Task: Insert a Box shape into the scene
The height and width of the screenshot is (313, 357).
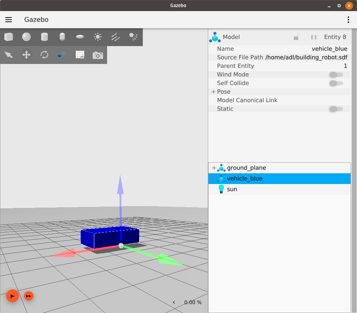Action: [9, 37]
